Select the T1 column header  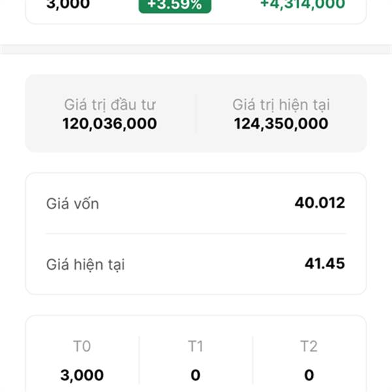195,346
